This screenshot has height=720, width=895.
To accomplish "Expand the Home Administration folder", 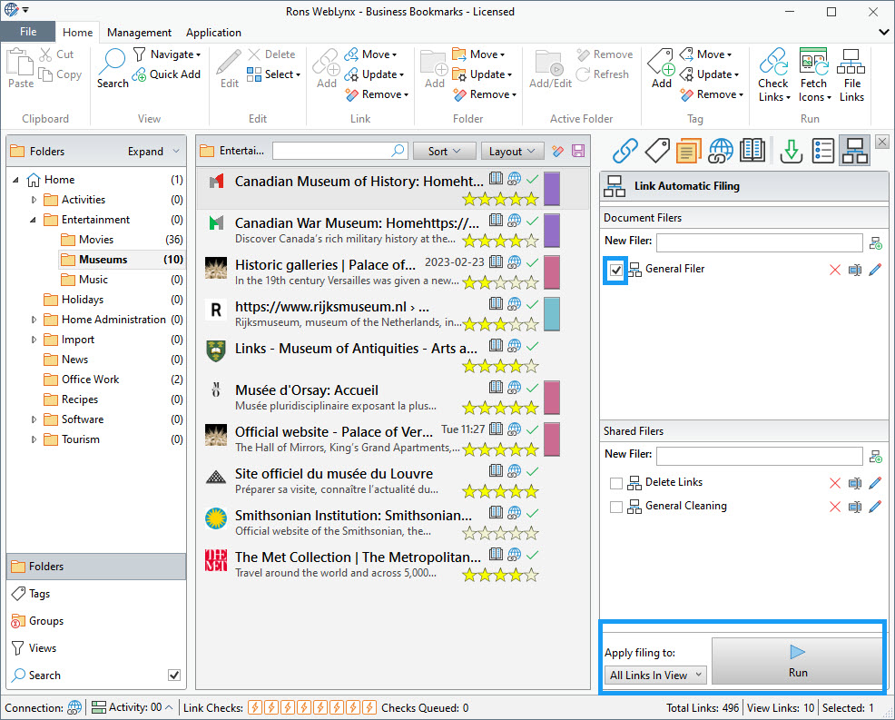I will coord(34,320).
